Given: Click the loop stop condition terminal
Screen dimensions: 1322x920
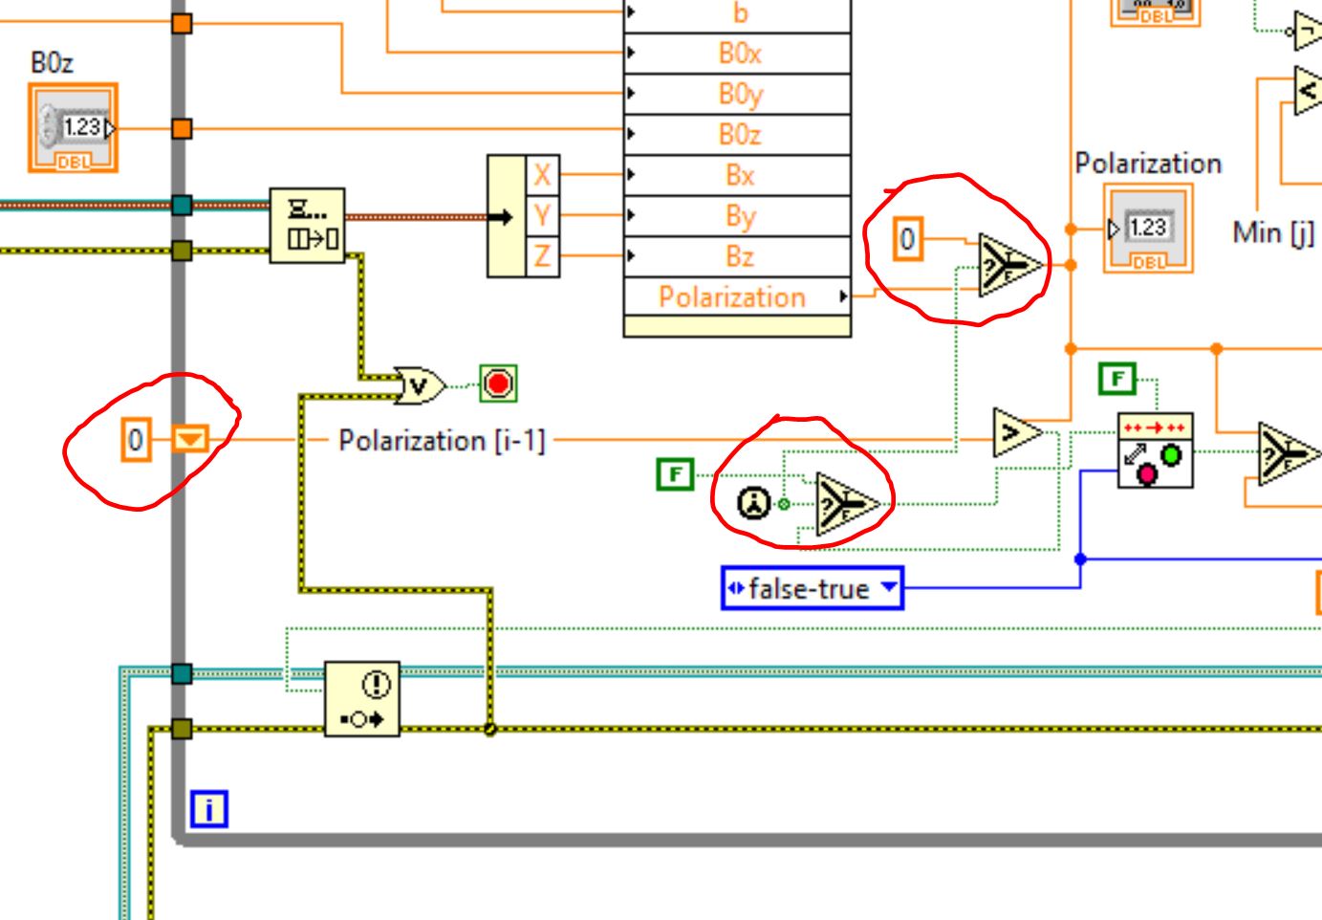Looking at the screenshot, I should pyautogui.click(x=498, y=384).
